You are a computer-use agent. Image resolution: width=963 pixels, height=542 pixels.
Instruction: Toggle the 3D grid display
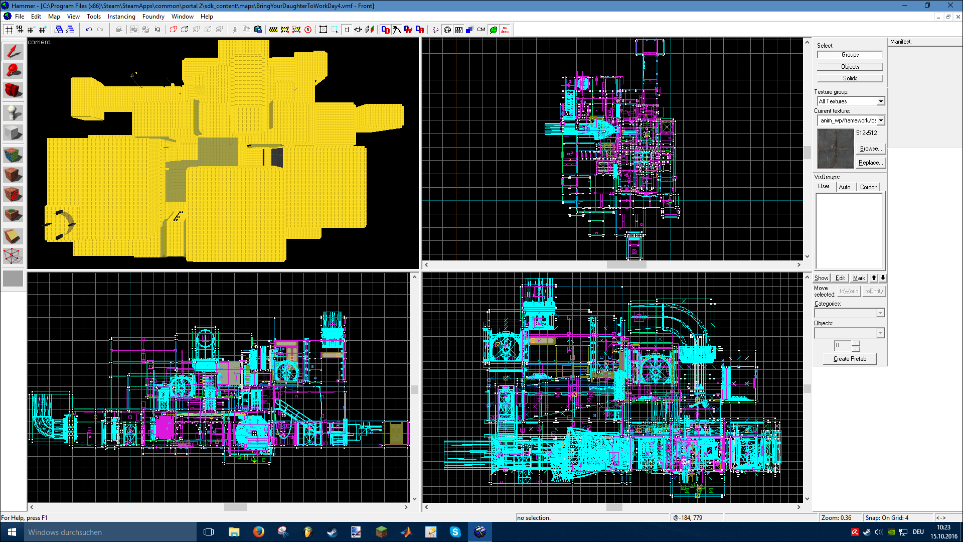pos(20,30)
